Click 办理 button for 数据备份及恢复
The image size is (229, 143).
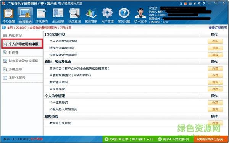215,123
